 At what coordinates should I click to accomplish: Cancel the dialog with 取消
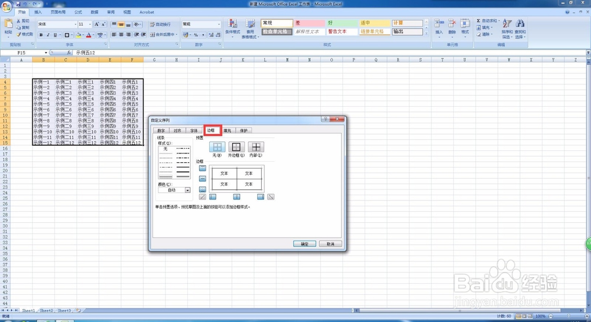coord(330,244)
